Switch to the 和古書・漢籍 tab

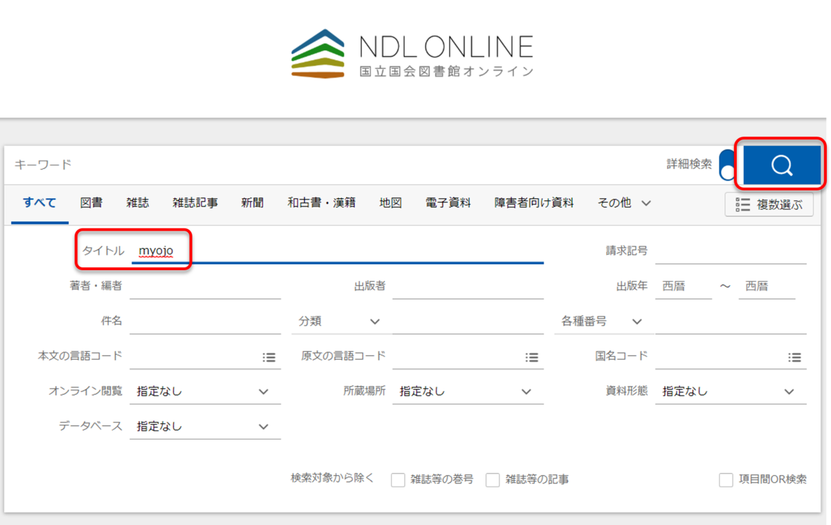pos(321,203)
